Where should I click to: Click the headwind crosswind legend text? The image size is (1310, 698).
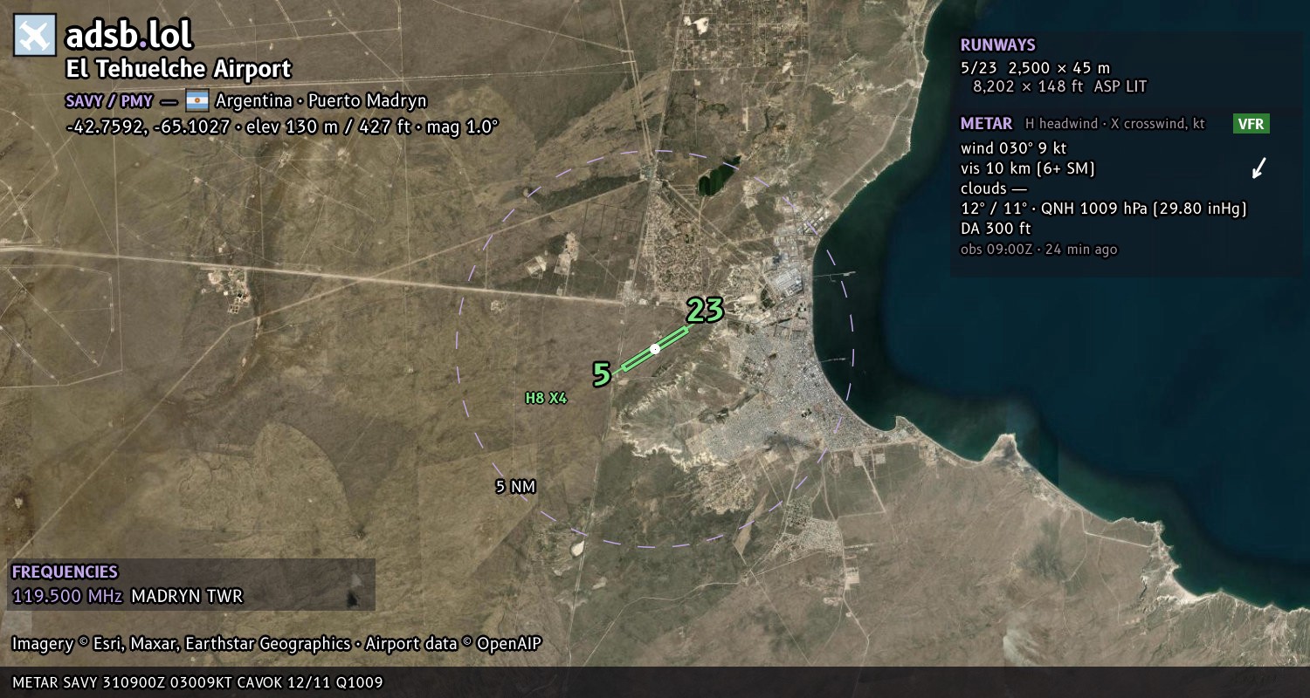[x=1115, y=124]
